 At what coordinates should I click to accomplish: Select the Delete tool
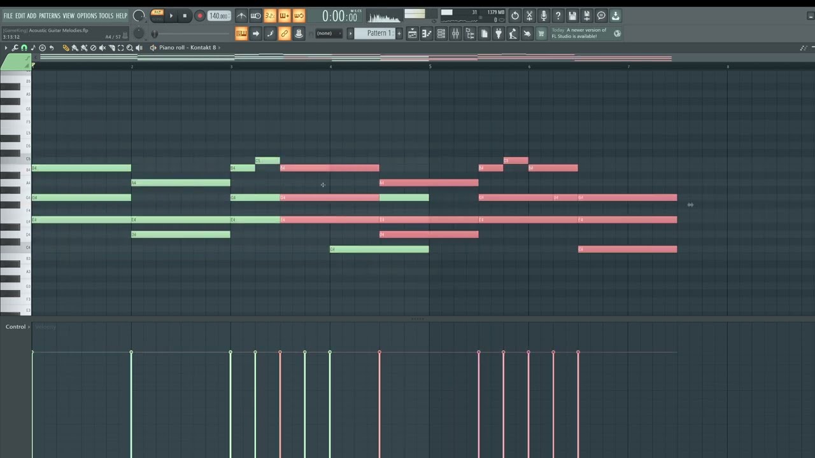coord(93,48)
